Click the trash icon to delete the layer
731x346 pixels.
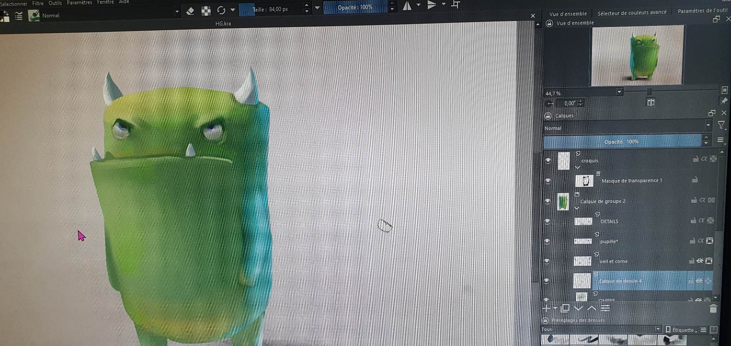tap(713, 309)
